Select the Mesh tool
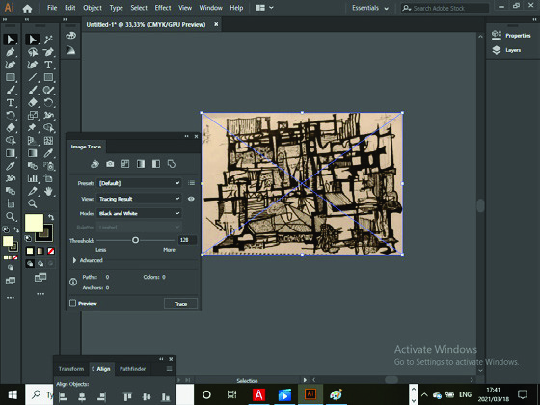Viewport: 540px width, 405px height. click(x=48, y=141)
